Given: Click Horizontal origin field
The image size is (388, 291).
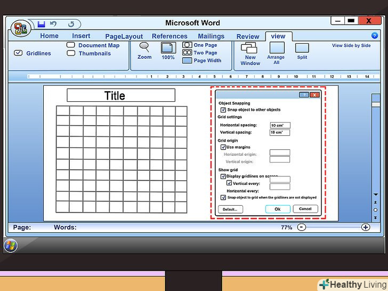Looking at the screenshot, I should (280, 152).
